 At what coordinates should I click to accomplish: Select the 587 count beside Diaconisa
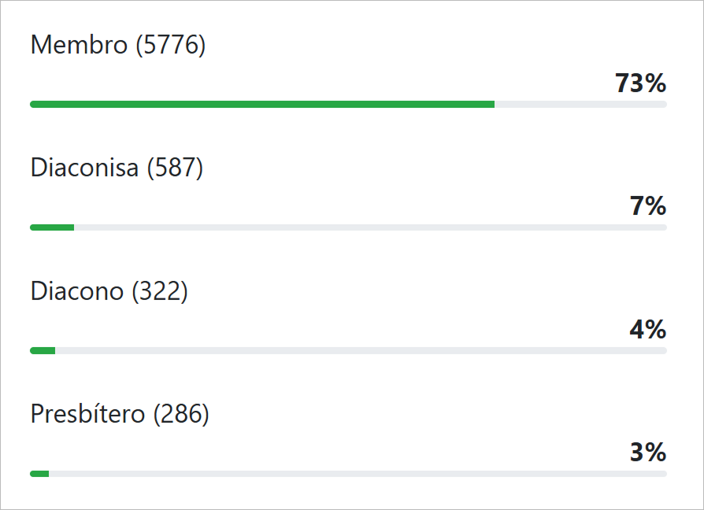pyautogui.click(x=175, y=168)
